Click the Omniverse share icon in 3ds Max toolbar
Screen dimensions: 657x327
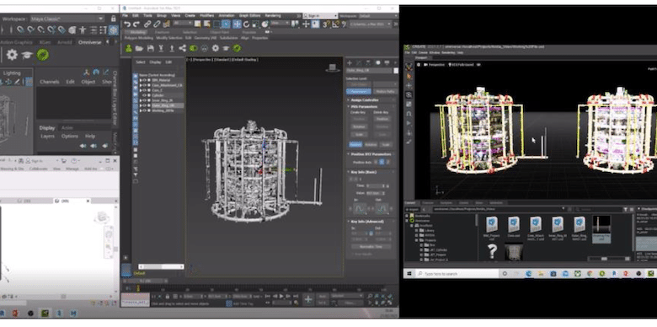tap(182, 49)
